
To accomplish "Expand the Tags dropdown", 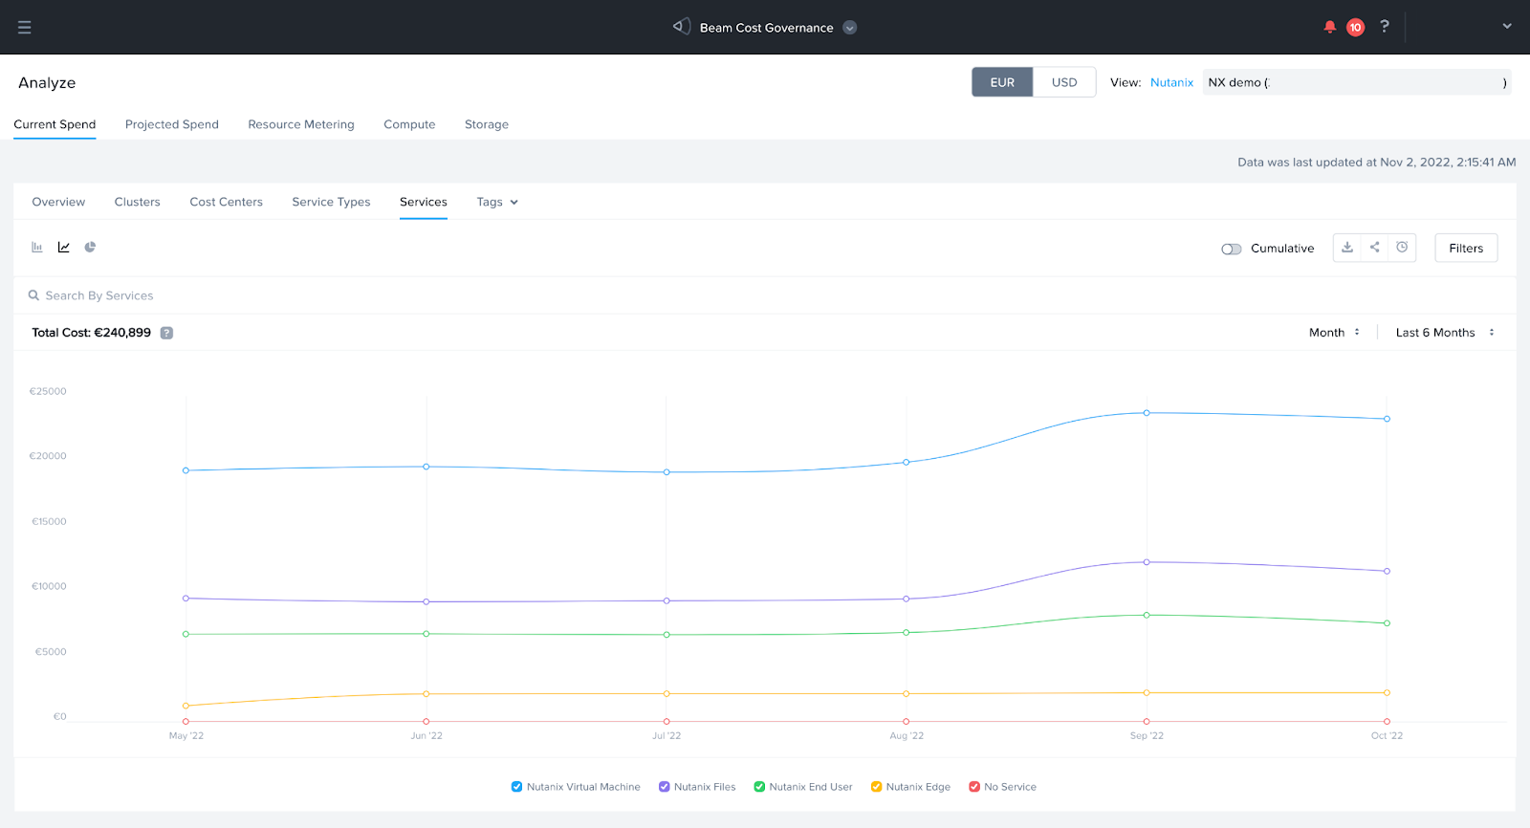I will pos(496,202).
